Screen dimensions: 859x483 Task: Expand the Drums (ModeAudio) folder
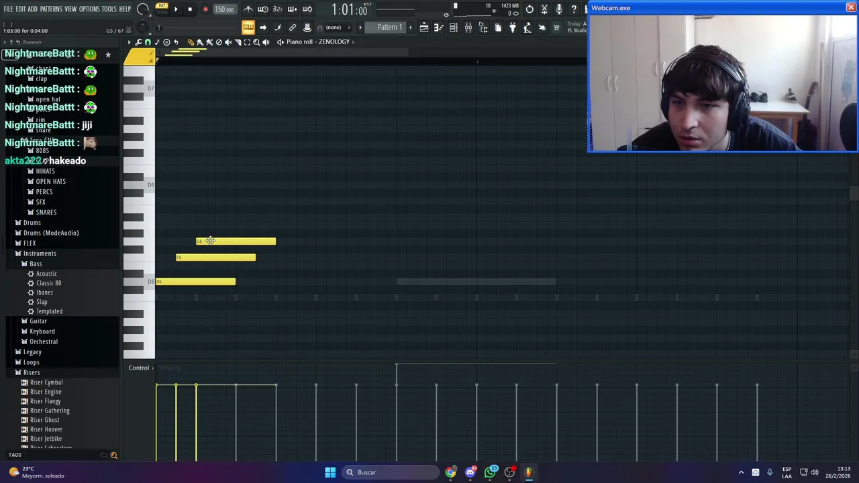[x=50, y=233]
